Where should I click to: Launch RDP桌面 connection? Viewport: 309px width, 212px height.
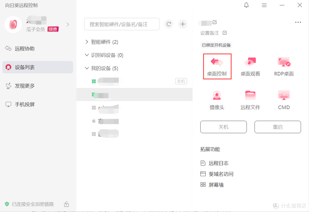284,66
